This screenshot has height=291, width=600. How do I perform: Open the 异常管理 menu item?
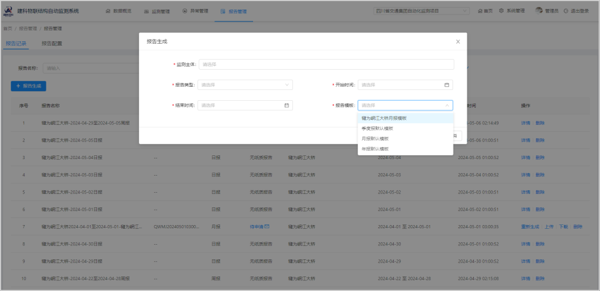pos(195,11)
